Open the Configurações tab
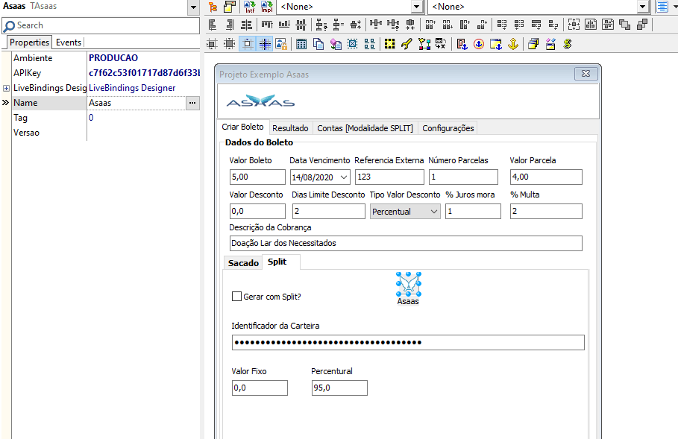 [x=448, y=128]
